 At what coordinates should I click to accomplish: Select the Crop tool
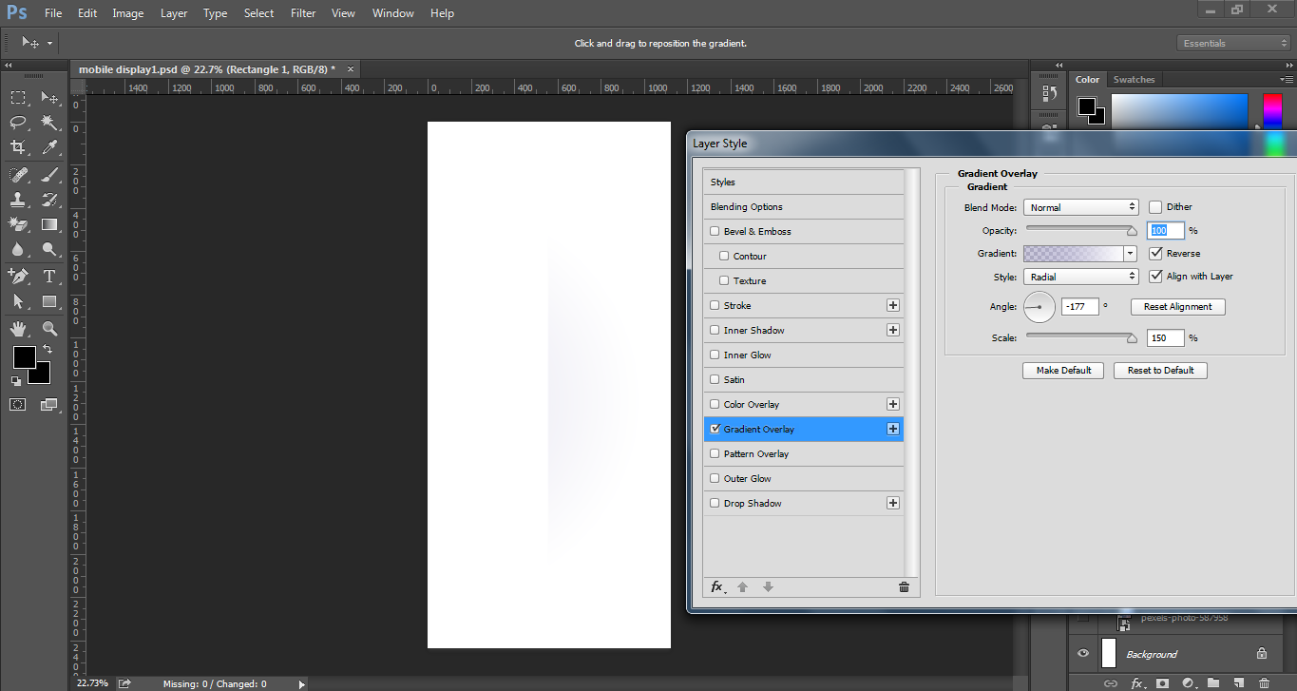click(18, 147)
